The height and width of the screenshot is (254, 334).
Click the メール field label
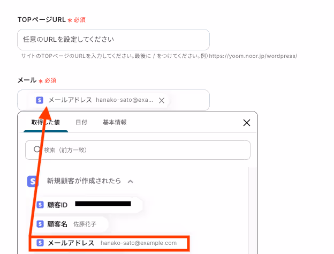27,80
